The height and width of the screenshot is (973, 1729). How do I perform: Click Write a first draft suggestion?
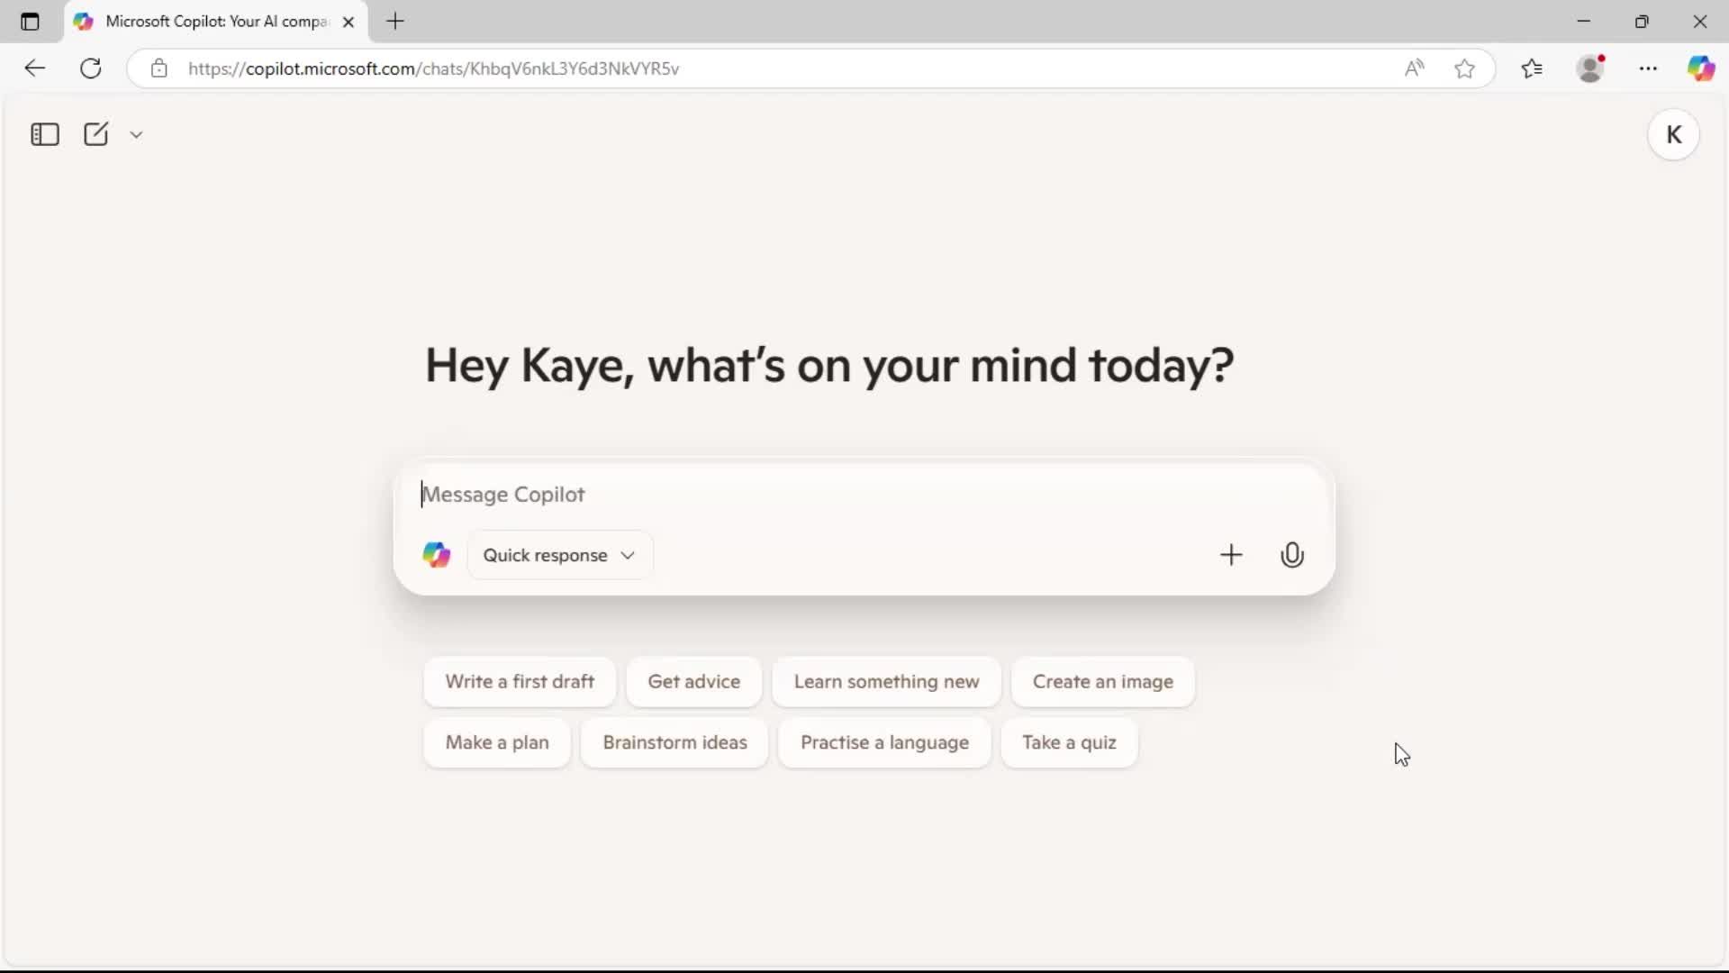(x=520, y=682)
